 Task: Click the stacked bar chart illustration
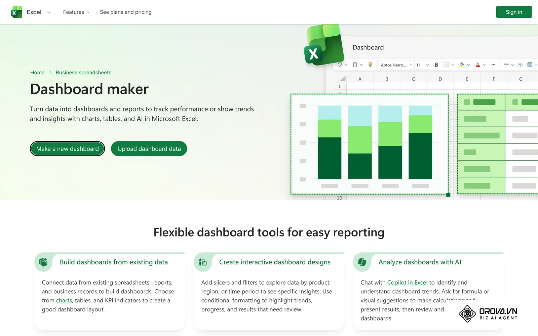tap(370, 144)
